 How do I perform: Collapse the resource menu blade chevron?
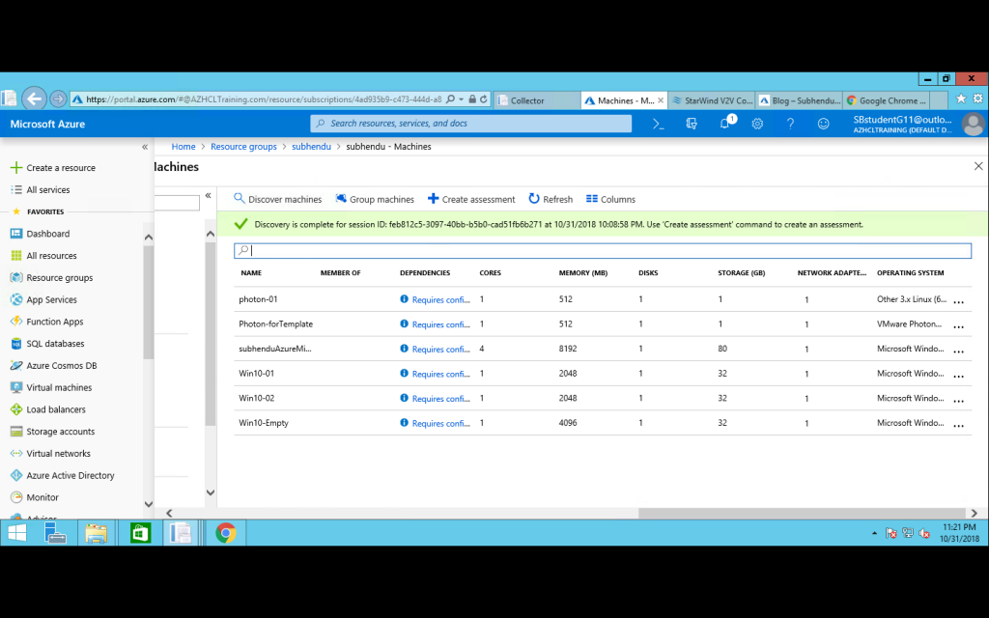[x=209, y=195]
